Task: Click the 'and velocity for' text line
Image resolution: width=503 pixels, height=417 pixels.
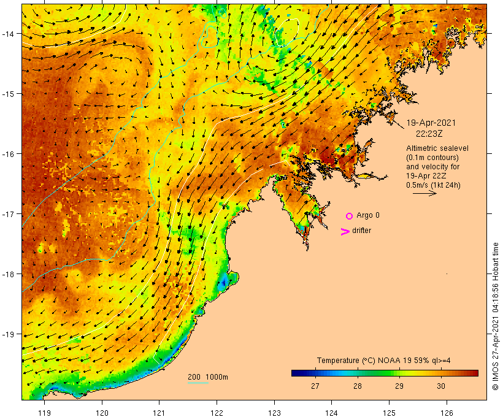Action: [x=432, y=166]
